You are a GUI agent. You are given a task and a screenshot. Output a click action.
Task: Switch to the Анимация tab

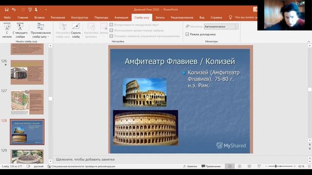click(x=121, y=17)
